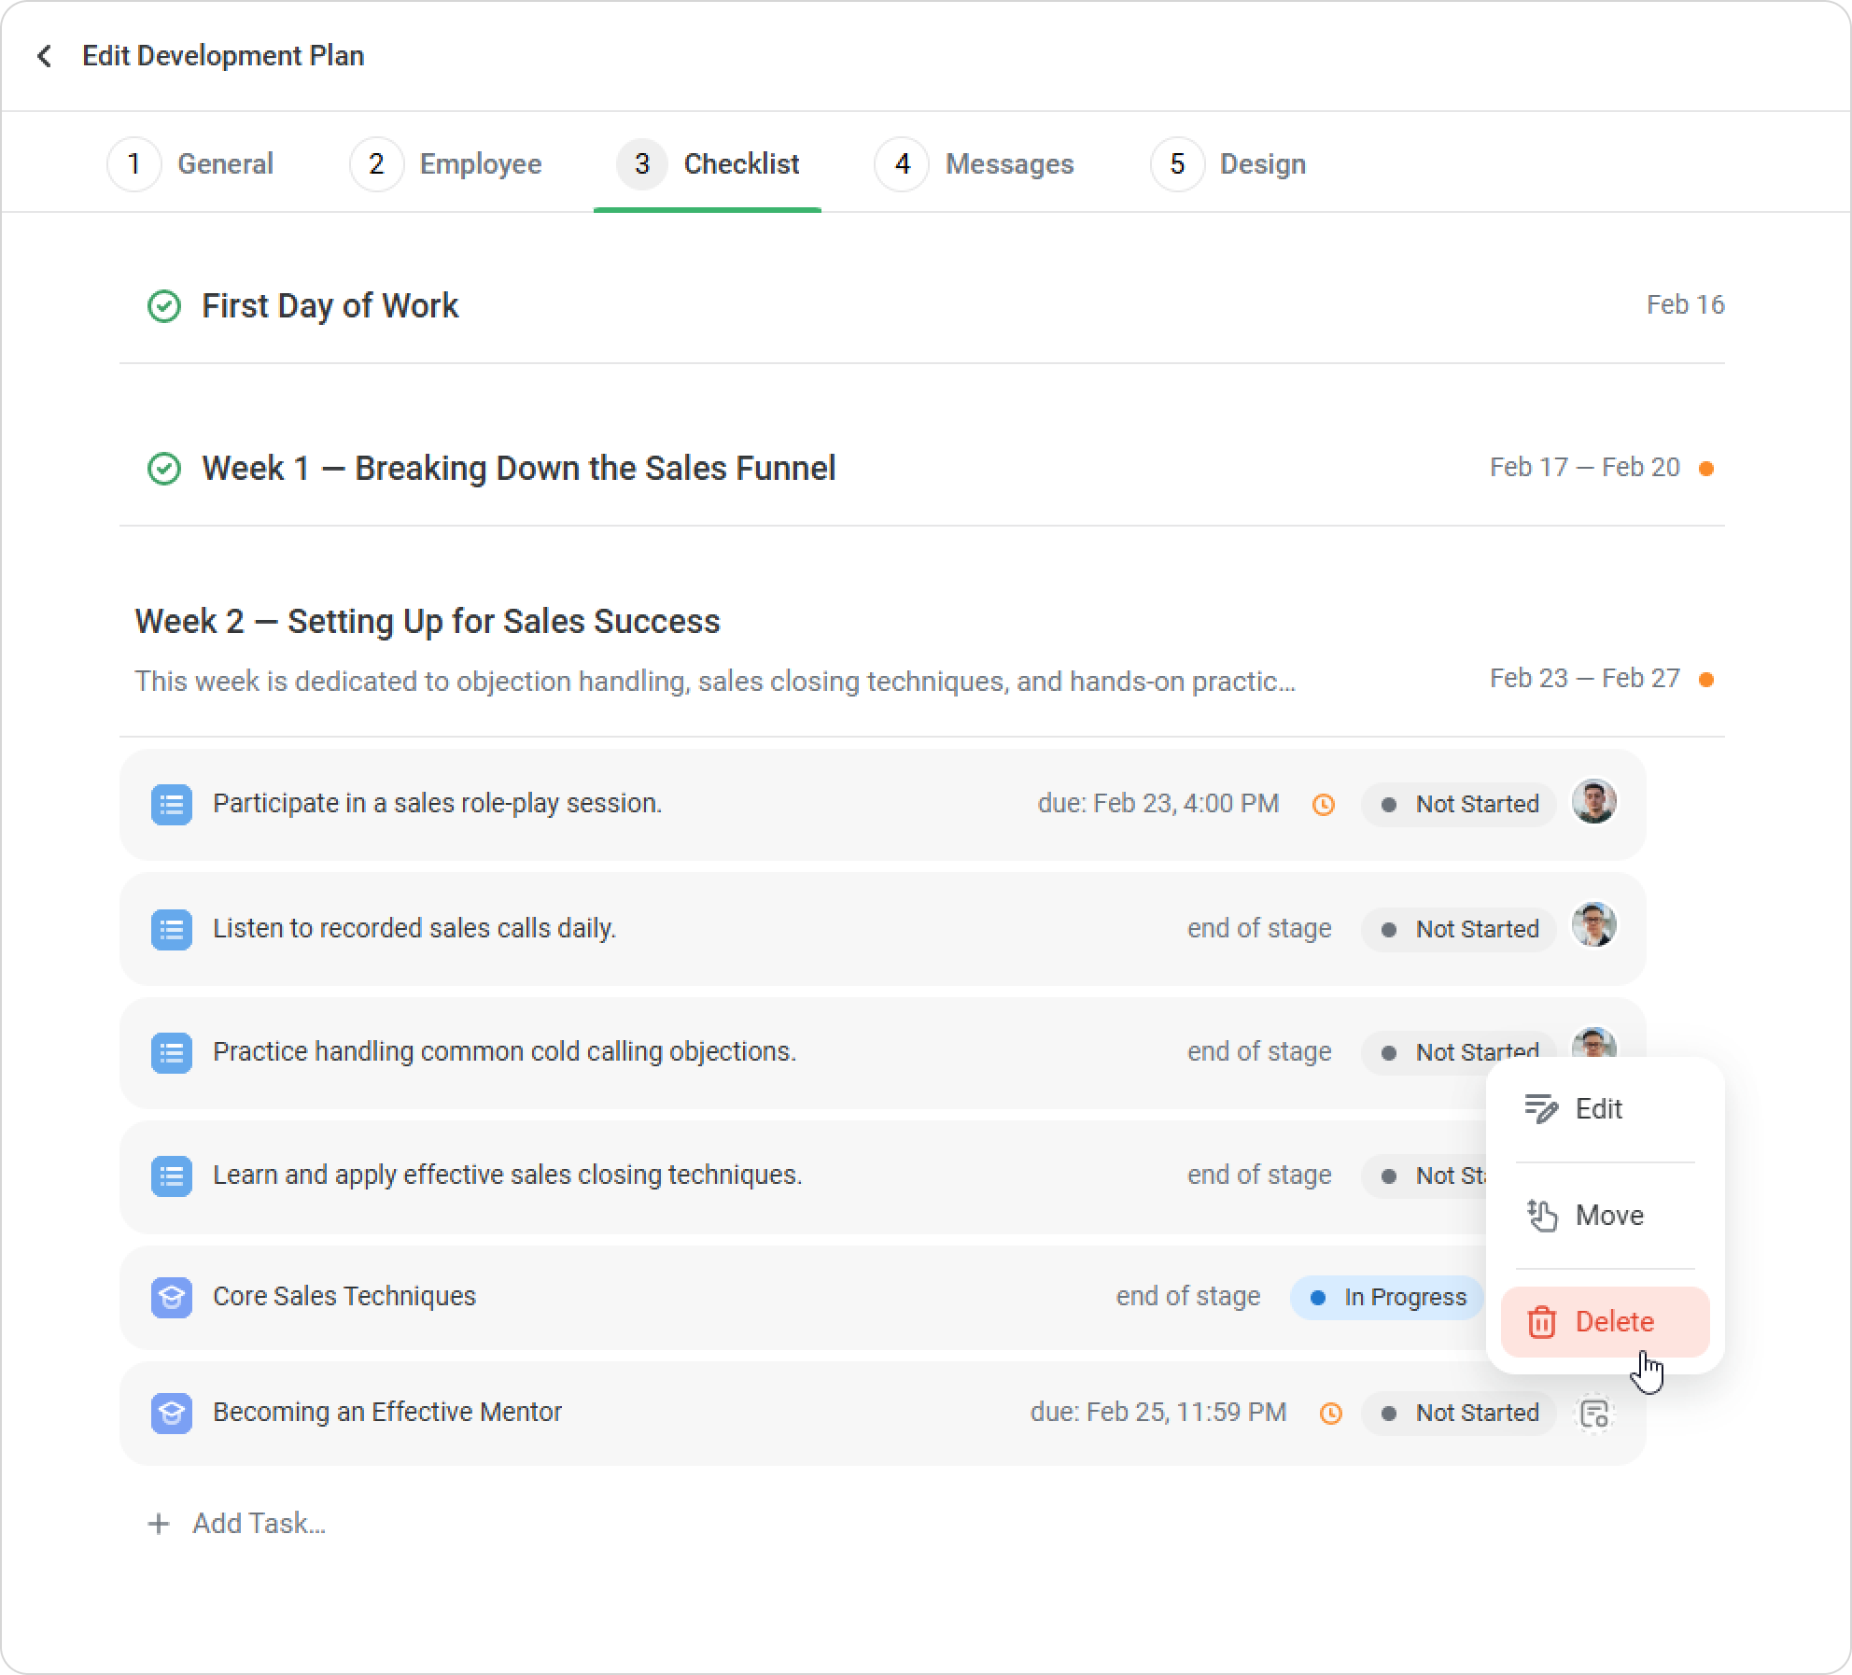Click the course icon beside Becoming an Effective Mentor
The width and height of the screenshot is (1852, 1675).
pos(172,1413)
